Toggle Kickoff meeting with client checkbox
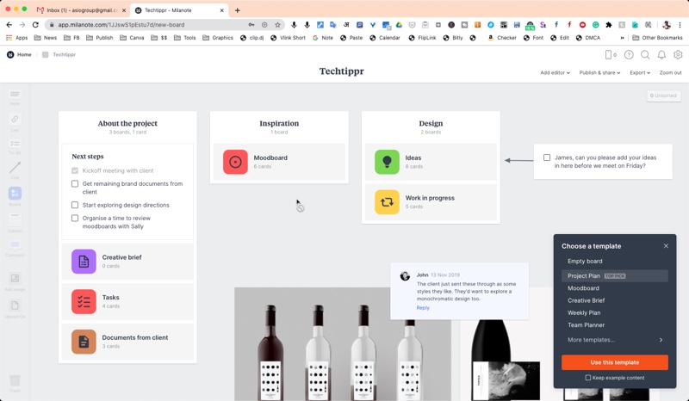The height and width of the screenshot is (401, 689). (75, 170)
